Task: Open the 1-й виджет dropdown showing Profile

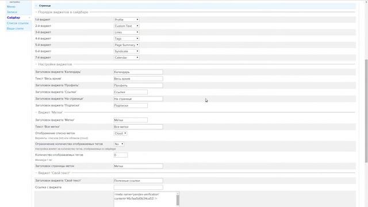Action: [126, 20]
